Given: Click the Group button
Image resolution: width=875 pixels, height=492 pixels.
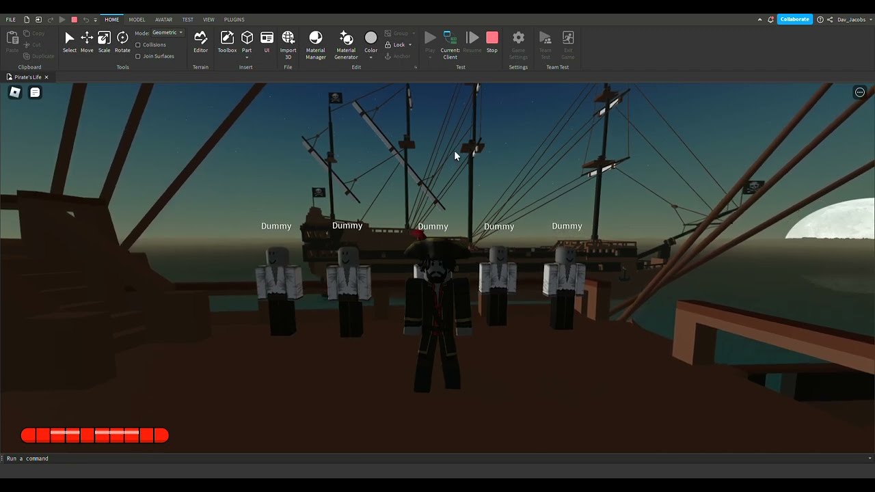Looking at the screenshot, I should (x=396, y=33).
